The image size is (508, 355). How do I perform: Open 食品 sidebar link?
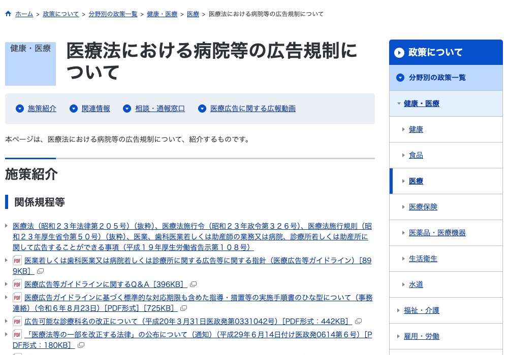(416, 155)
